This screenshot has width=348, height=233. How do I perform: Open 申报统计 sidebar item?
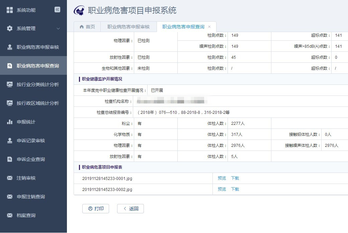click(x=33, y=122)
